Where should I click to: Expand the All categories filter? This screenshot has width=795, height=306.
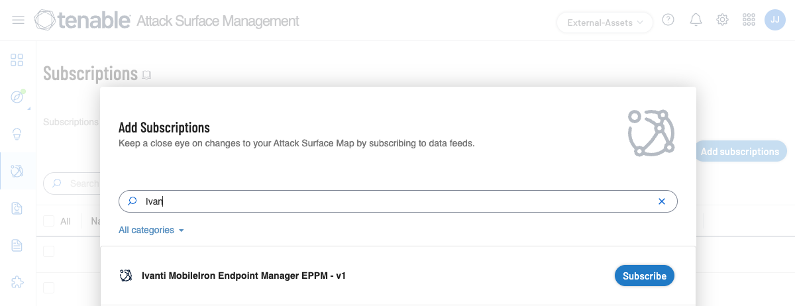pos(151,230)
